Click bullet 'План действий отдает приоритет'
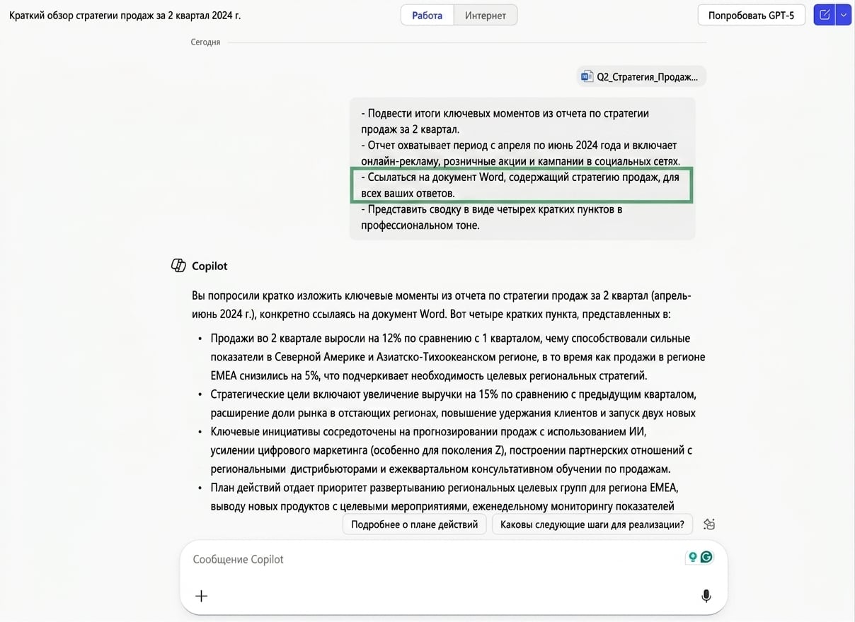This screenshot has width=855, height=622. pyautogui.click(x=444, y=497)
